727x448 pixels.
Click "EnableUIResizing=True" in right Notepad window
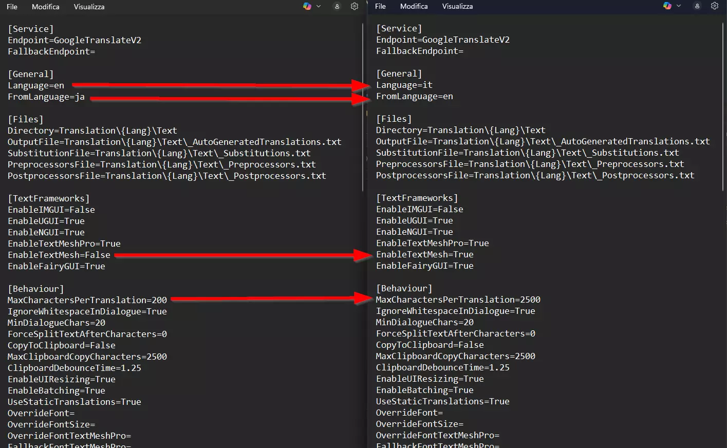430,379
